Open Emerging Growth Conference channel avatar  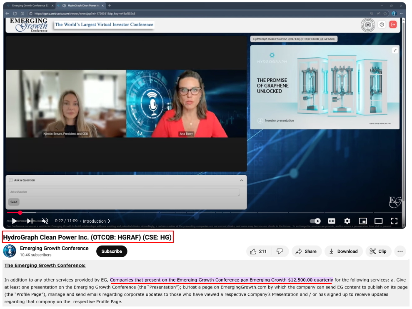(x=10, y=251)
